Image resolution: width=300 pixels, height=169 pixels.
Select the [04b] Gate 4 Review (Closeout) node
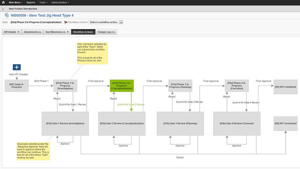[237, 124]
